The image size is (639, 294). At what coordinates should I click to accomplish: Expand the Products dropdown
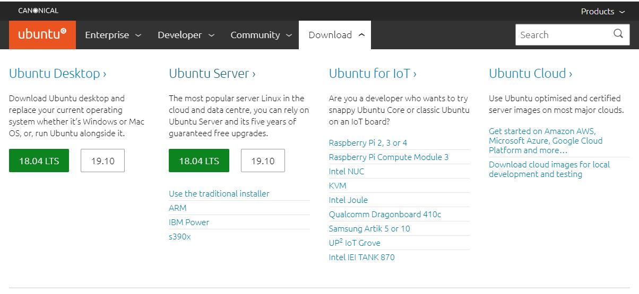603,11
